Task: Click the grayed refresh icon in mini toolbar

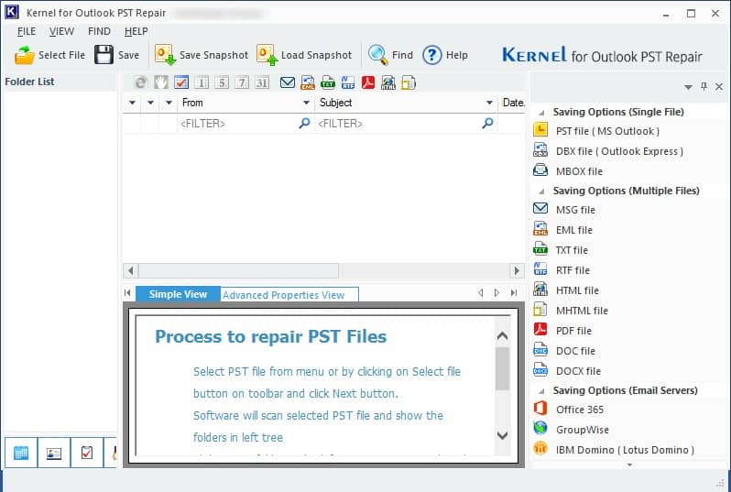Action: click(140, 83)
